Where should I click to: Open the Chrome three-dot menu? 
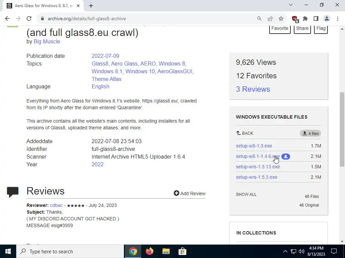click(x=338, y=19)
